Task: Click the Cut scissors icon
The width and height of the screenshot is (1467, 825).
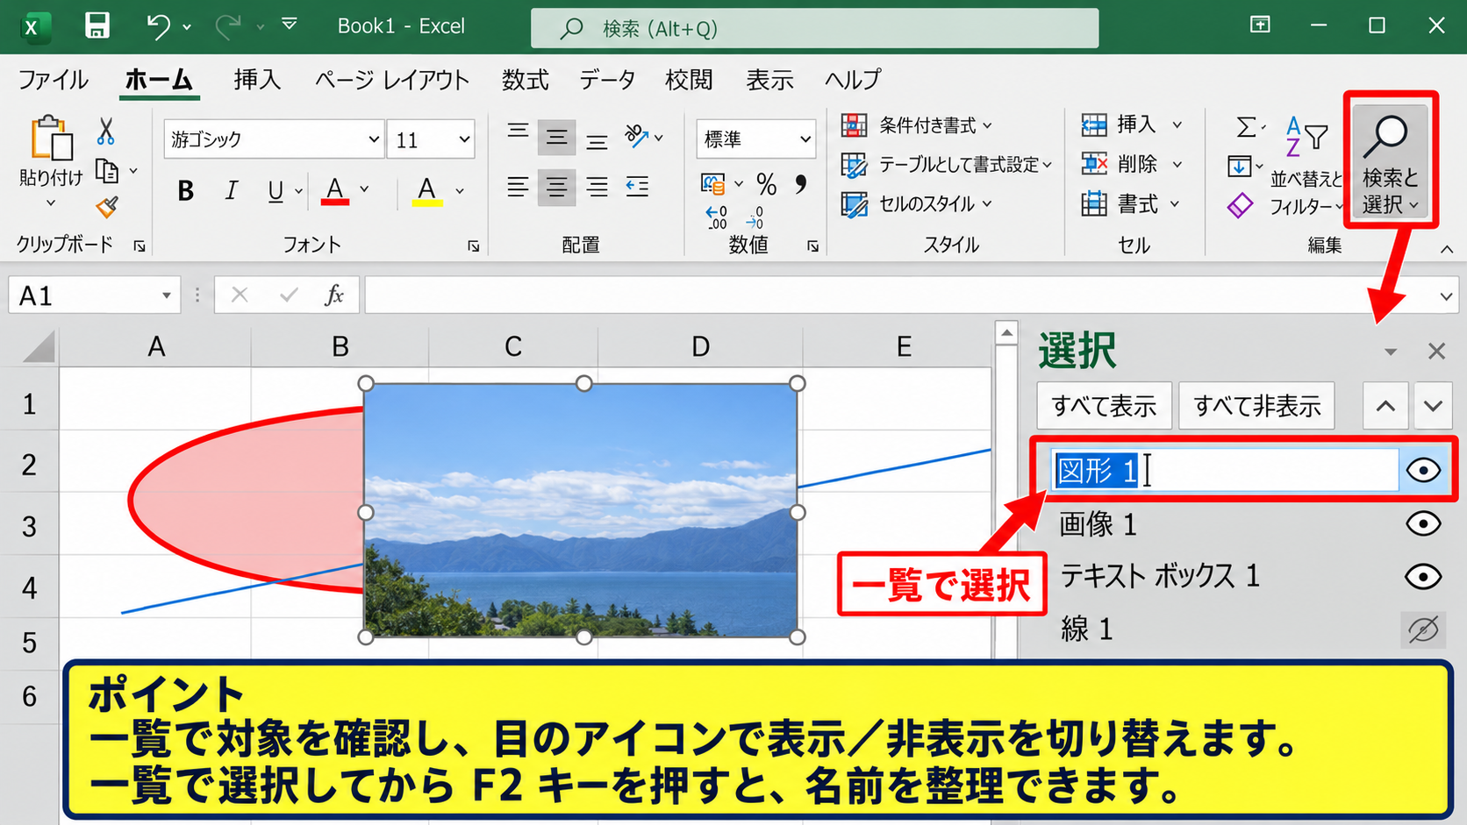Action: point(106,132)
